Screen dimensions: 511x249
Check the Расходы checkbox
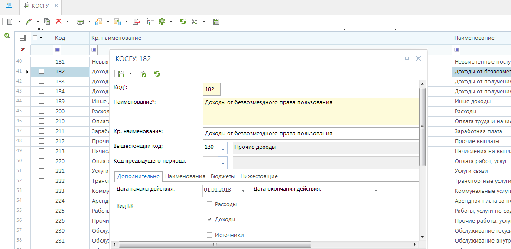(209, 204)
